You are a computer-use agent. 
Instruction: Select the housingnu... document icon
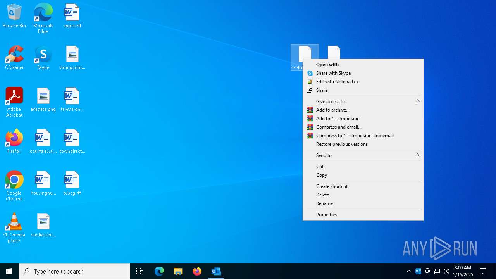[43, 184]
